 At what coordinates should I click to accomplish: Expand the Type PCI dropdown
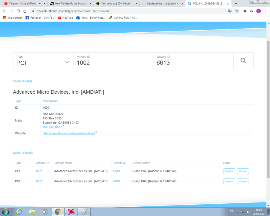pos(43,61)
